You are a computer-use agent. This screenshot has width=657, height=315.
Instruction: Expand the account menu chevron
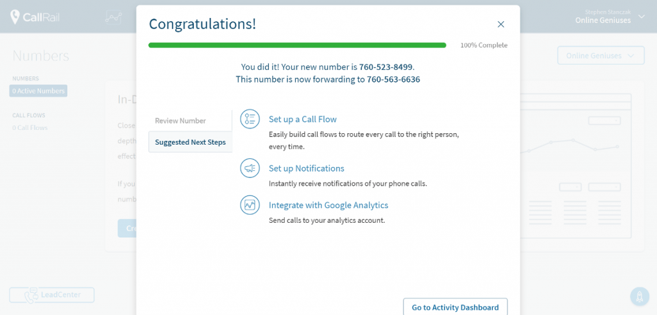(642, 17)
